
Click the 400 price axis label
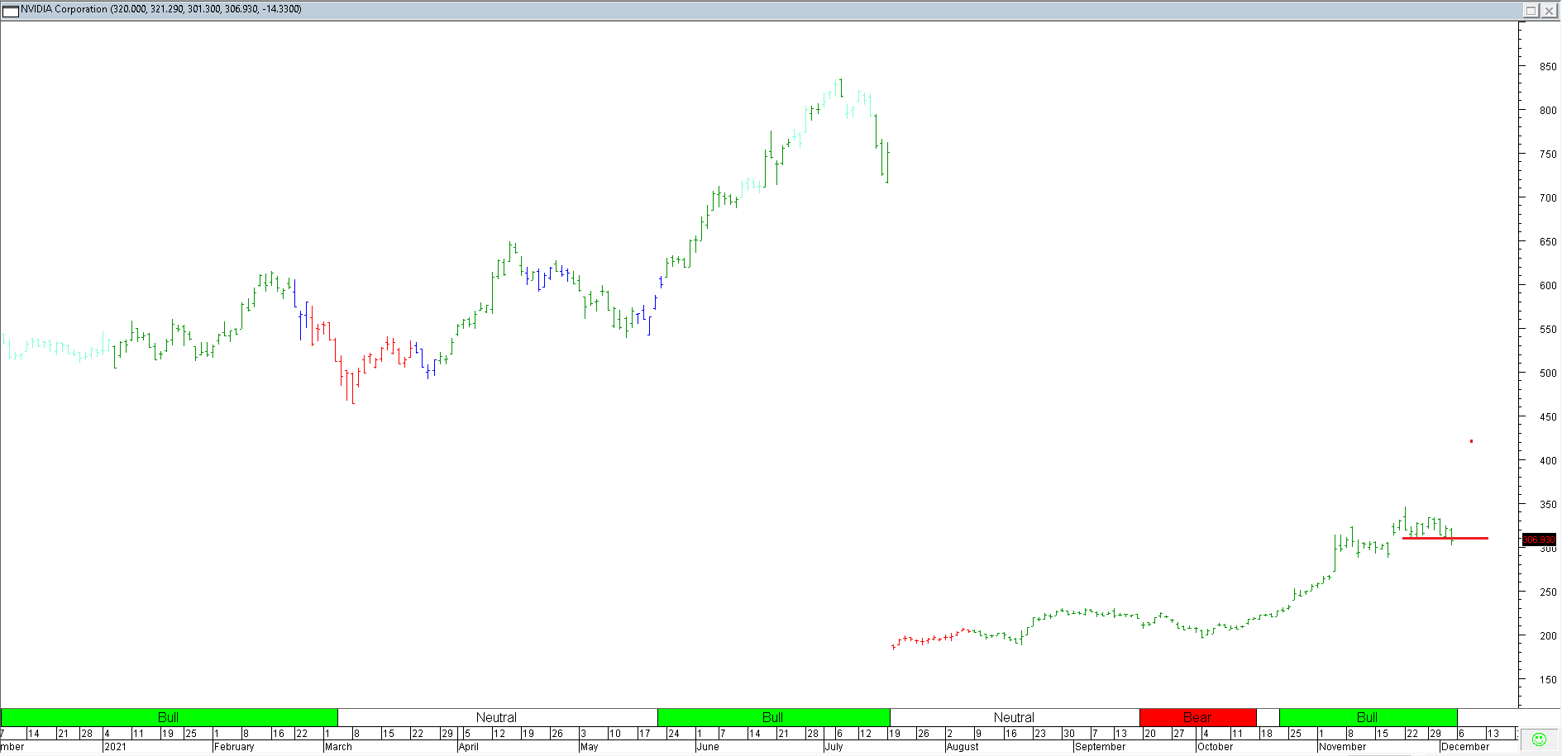pyautogui.click(x=1548, y=461)
